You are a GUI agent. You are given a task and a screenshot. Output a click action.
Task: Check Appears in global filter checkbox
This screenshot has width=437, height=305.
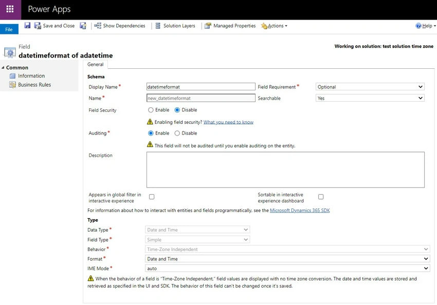point(152,197)
